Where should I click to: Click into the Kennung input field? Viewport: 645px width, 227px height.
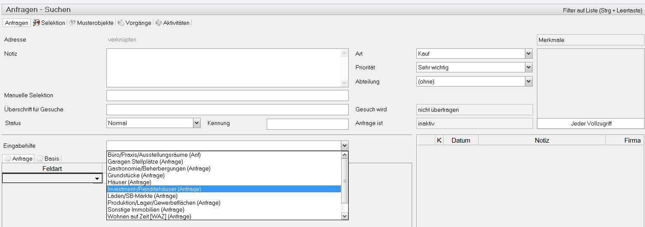point(307,124)
